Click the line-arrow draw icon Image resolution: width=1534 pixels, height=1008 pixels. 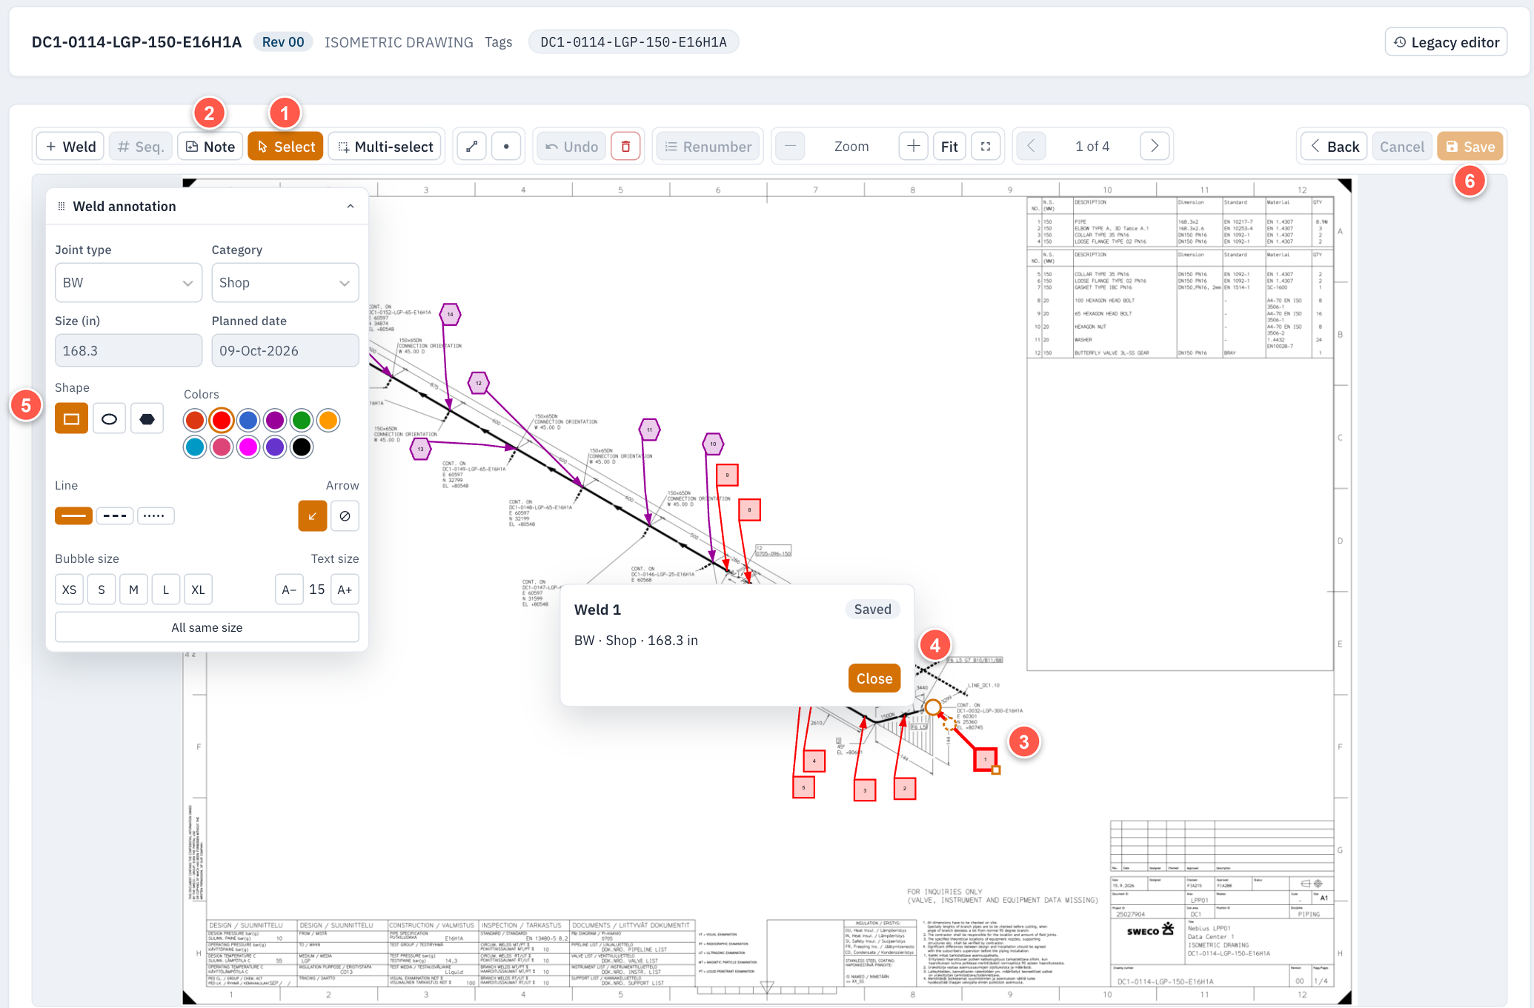point(471,147)
